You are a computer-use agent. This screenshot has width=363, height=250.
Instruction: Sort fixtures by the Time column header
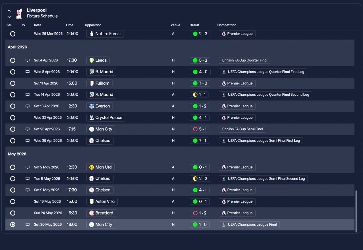pos(69,25)
